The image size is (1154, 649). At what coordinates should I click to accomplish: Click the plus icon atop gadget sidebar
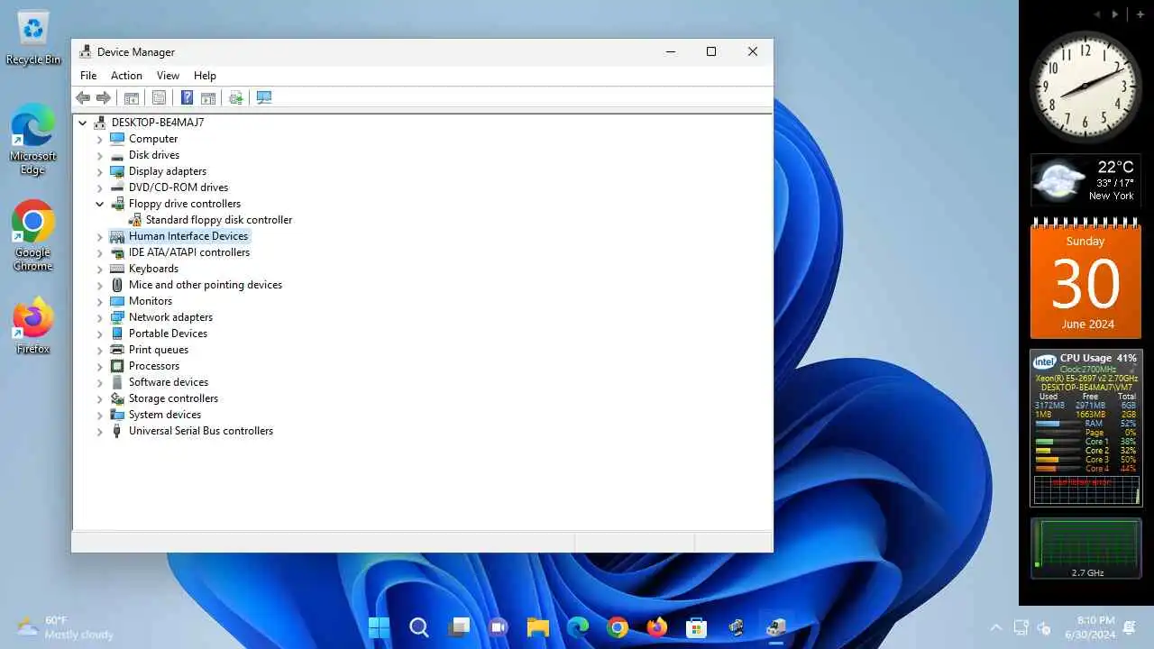point(1140,14)
